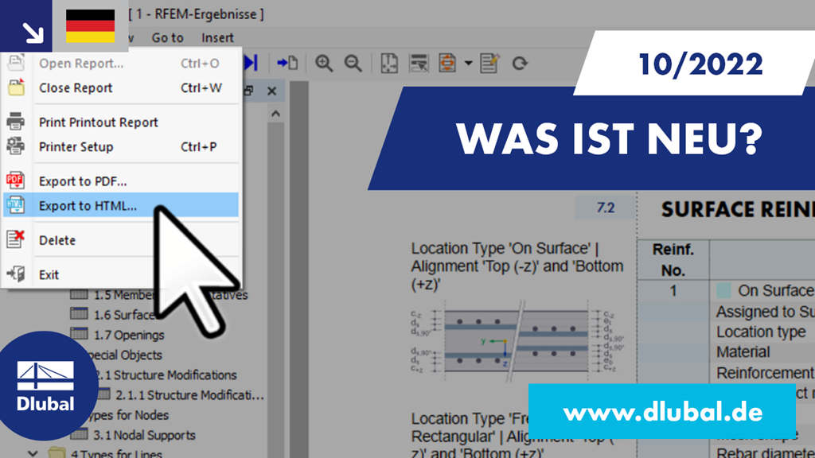This screenshot has width=815, height=458.
Task: Click the Delete report icon
Action: pos(15,239)
